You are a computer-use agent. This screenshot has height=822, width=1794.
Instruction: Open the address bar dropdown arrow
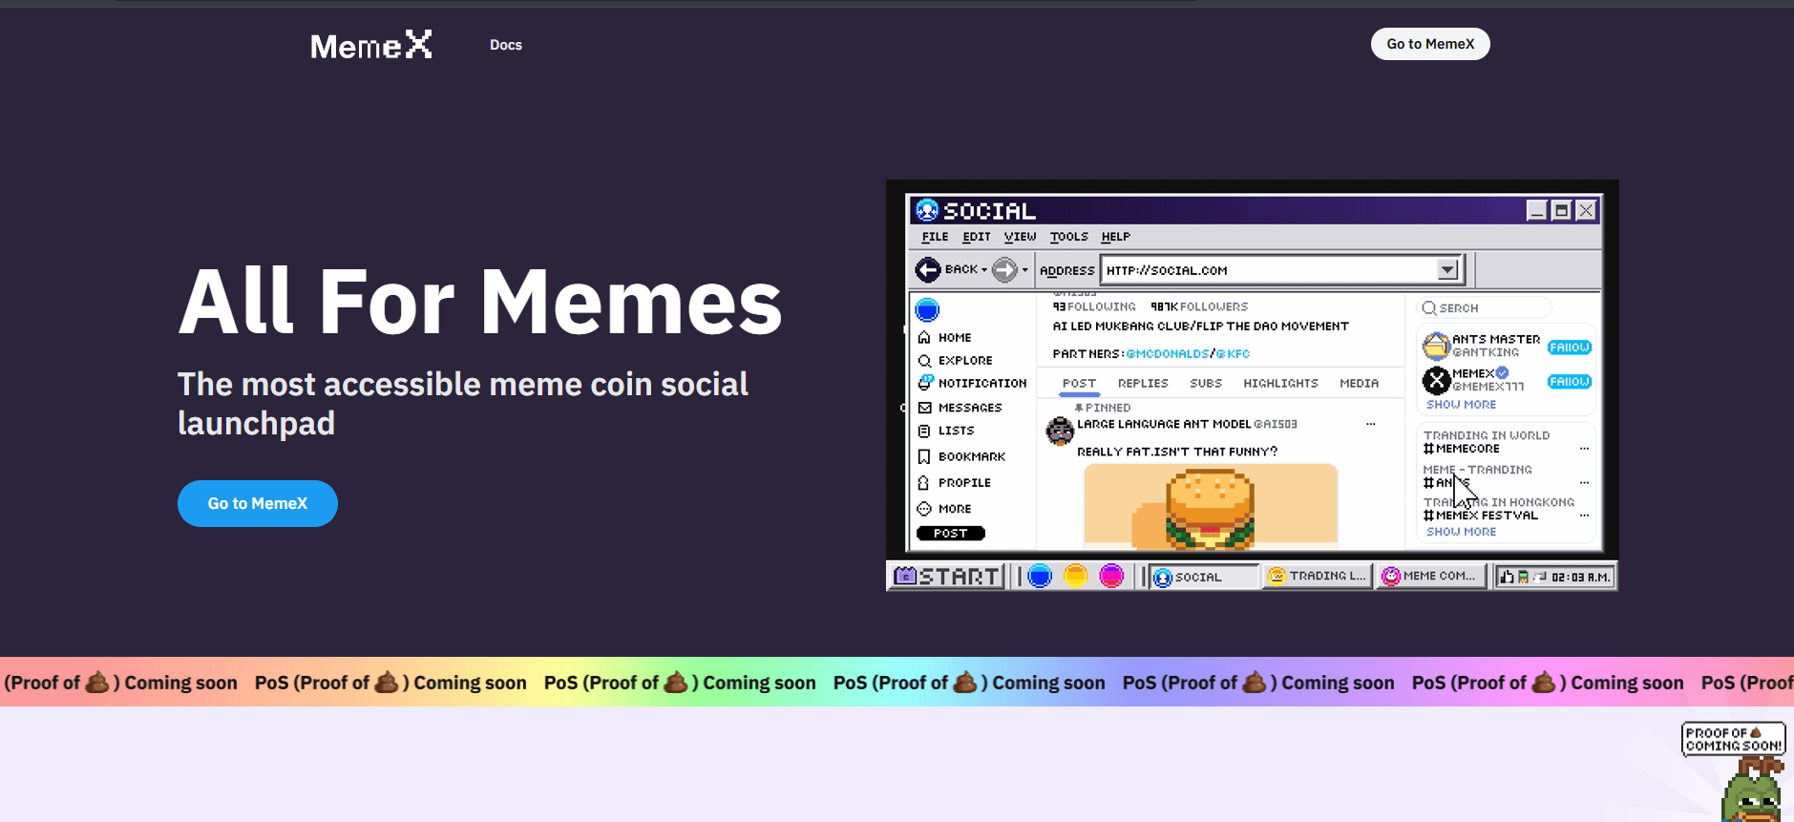(1447, 270)
